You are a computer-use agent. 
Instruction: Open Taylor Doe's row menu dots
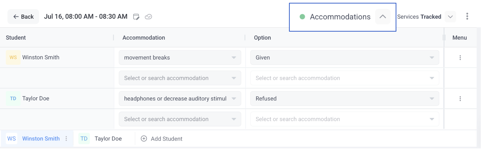(460, 99)
